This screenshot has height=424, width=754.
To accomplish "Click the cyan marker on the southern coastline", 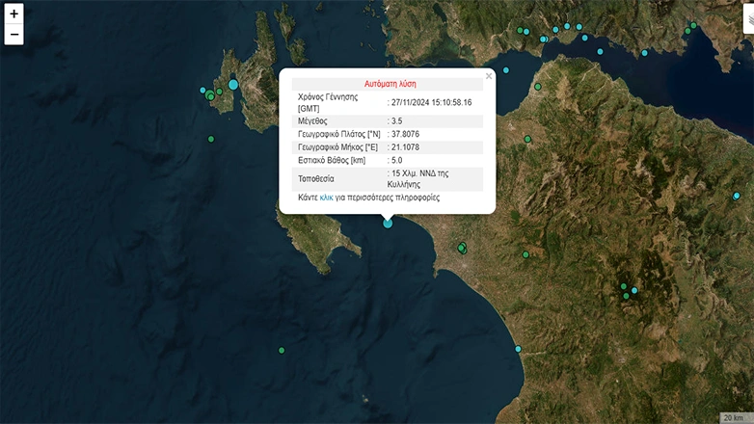I will [518, 349].
